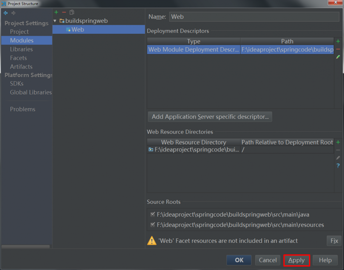Image resolution: width=344 pixels, height=270 pixels.
Task: Switch to SDKs under Platform Settings
Action: 17,83
